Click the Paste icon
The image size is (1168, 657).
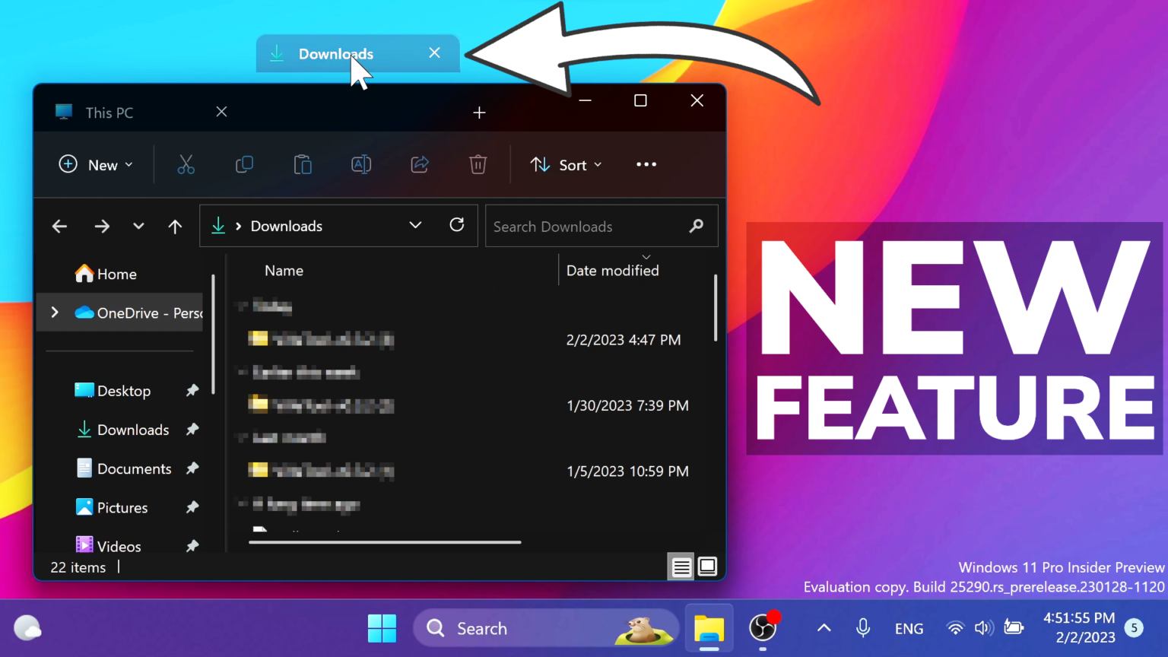tap(303, 164)
